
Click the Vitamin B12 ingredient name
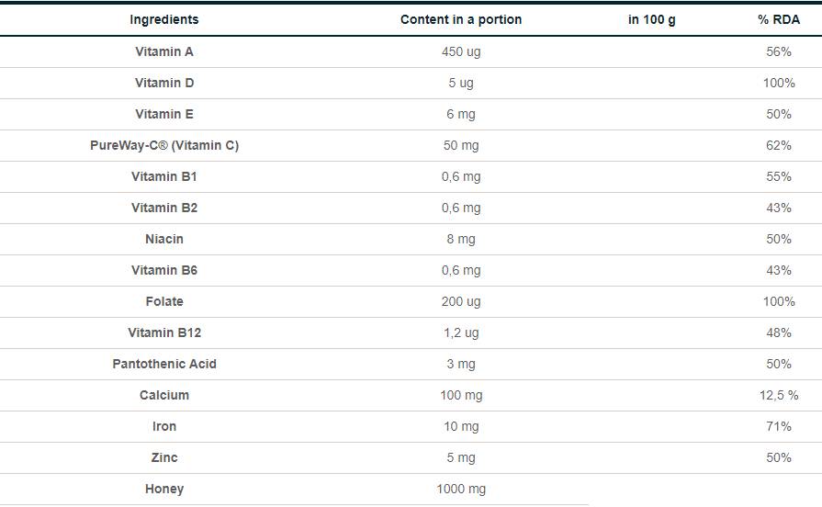pos(163,332)
